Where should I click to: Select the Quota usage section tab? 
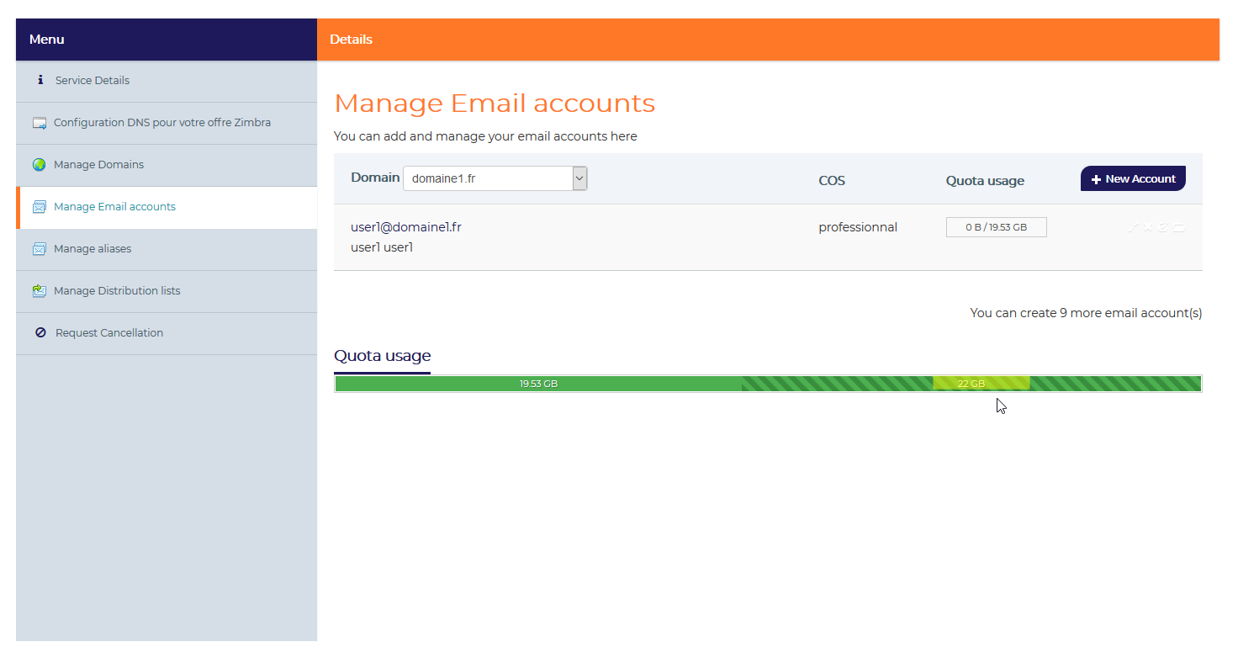[382, 357]
